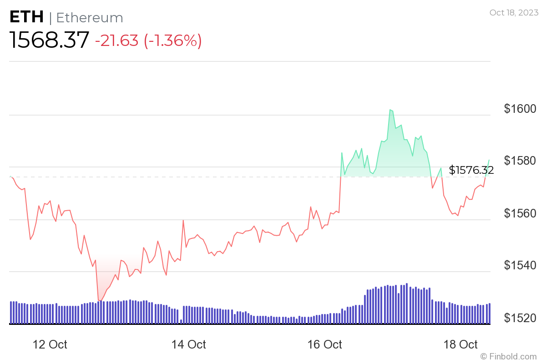The height and width of the screenshot is (364, 546).
Task: Click the red price low near 13 Oct
Action: tap(99, 300)
